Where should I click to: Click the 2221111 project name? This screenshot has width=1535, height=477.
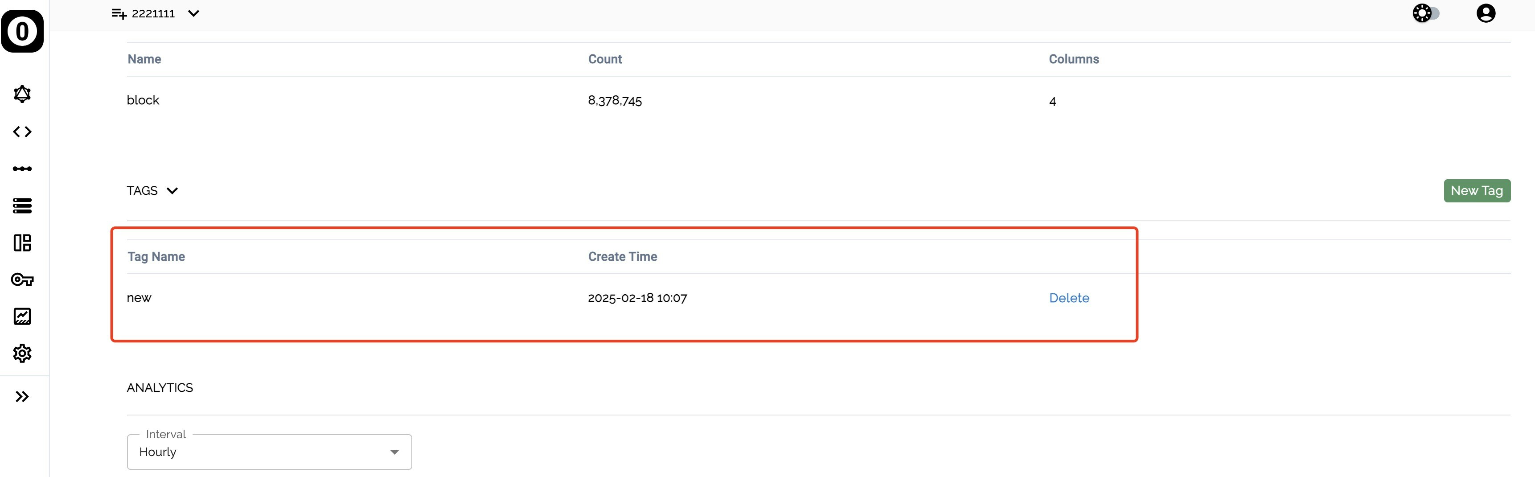[x=153, y=14]
